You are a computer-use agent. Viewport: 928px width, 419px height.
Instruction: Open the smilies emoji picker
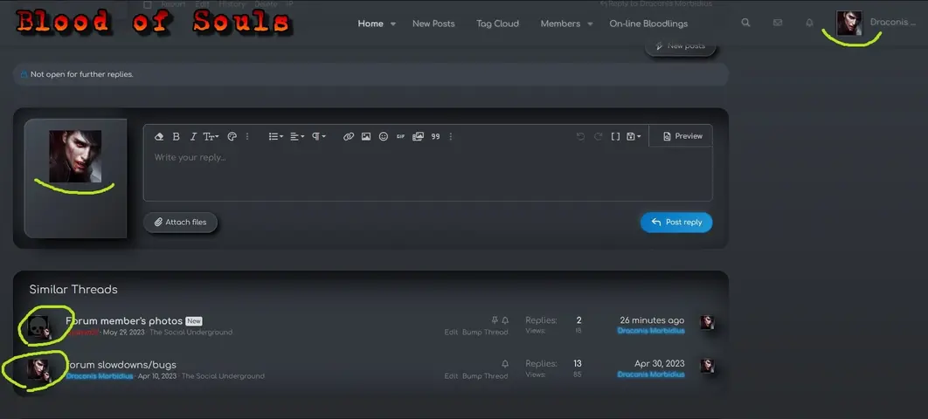click(384, 136)
